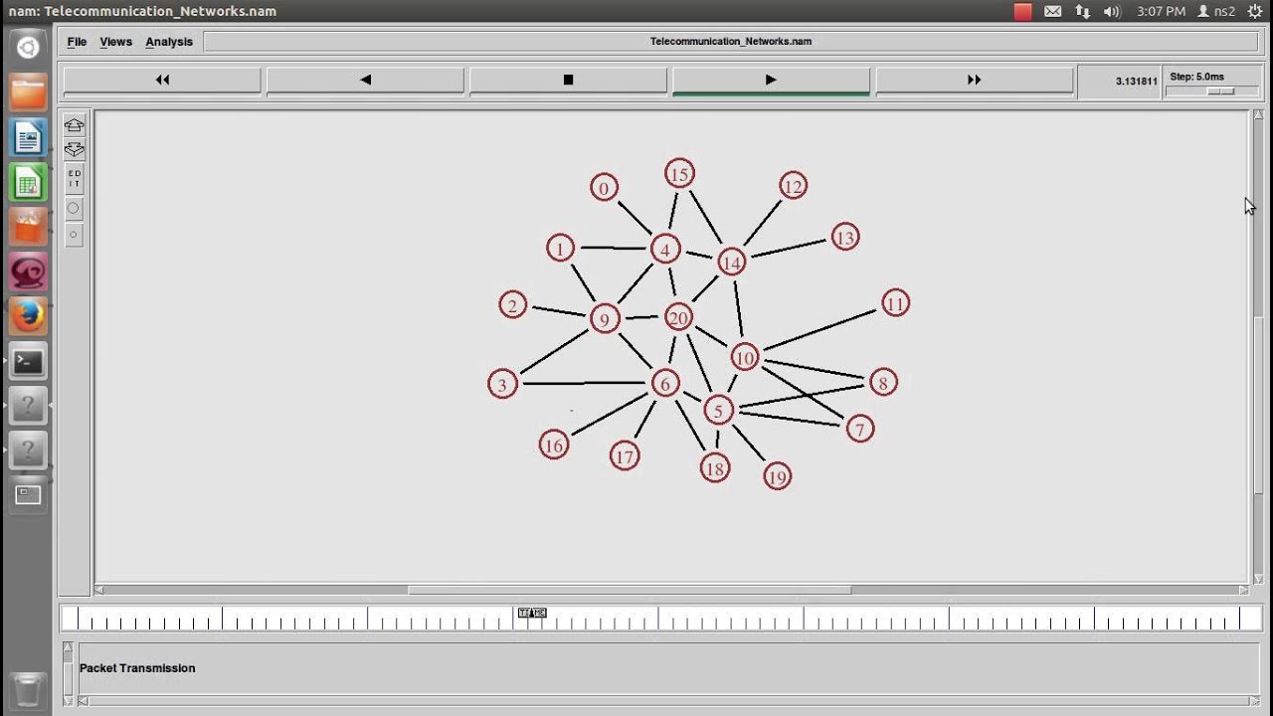Viewport: 1273px width, 716px height.
Task: Click the zoom in icon in the left toolbar
Action: point(74,125)
